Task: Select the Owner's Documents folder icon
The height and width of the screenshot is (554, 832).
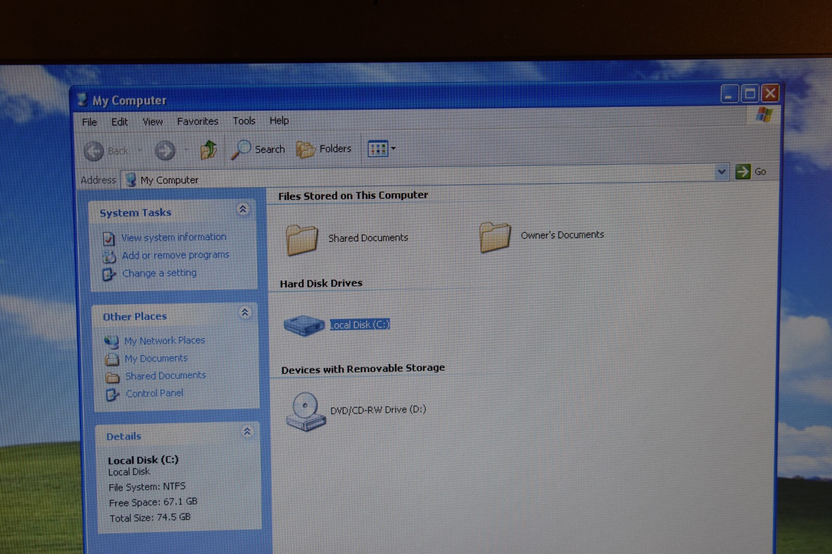Action: (495, 237)
